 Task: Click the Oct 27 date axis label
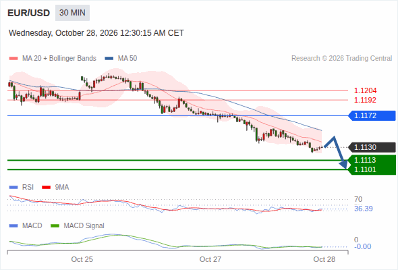pos(210,259)
